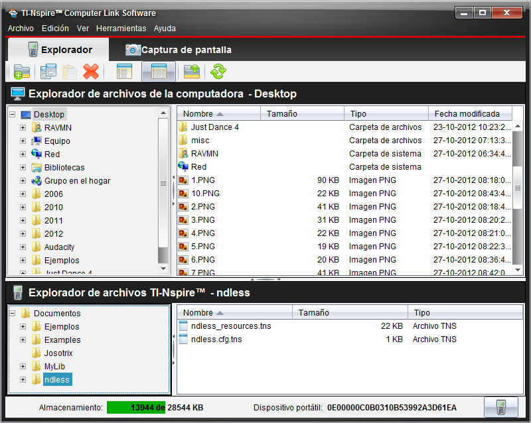Viewport: 531px width, 423px height.
Task: Expand the Equipo tree node
Action: point(23,141)
